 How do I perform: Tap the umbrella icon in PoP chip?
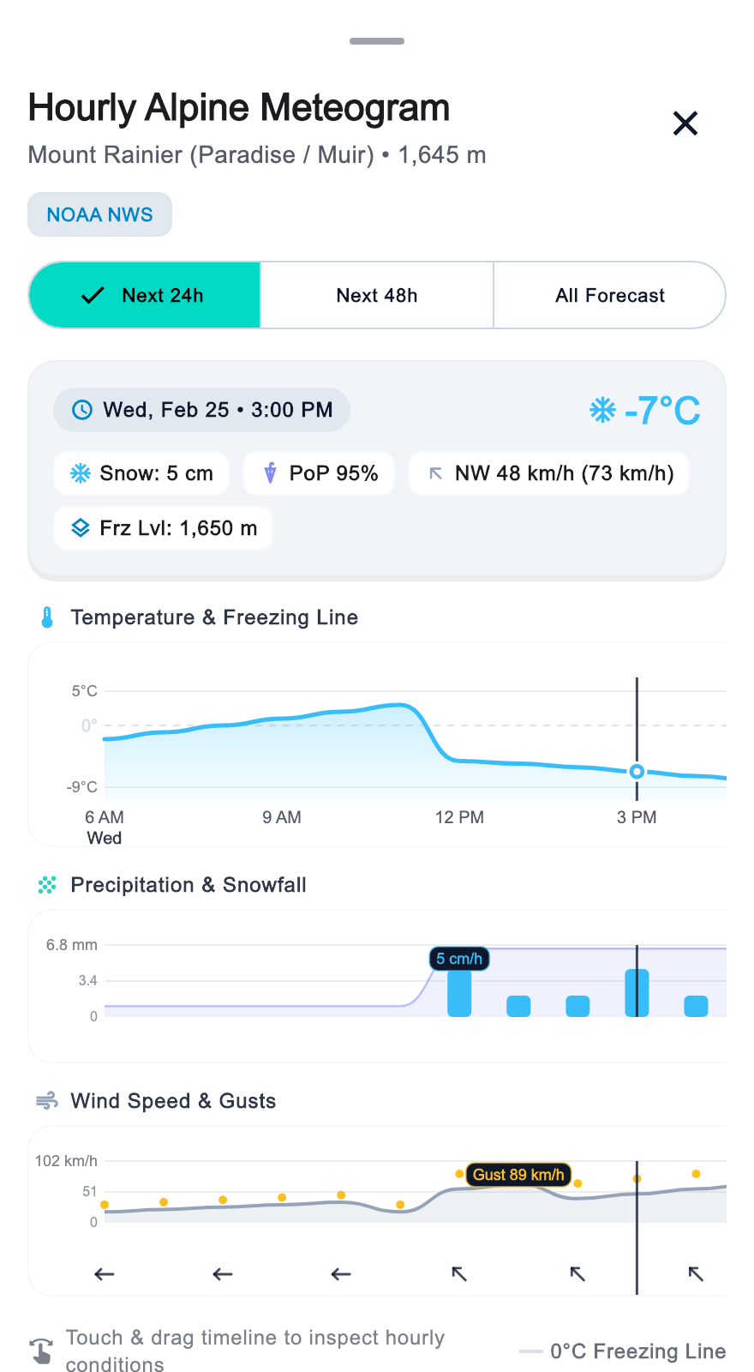[x=270, y=473]
